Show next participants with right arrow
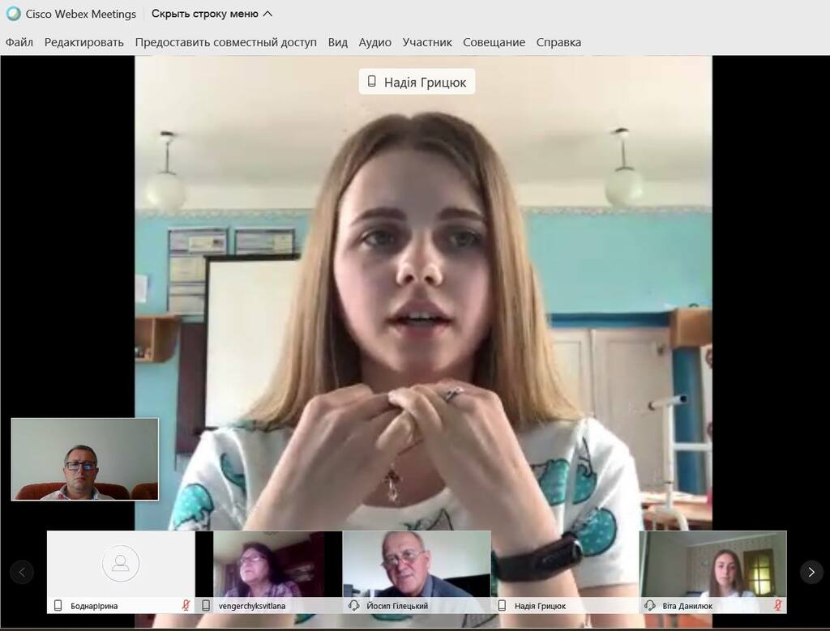830x631 pixels. pos(811,572)
